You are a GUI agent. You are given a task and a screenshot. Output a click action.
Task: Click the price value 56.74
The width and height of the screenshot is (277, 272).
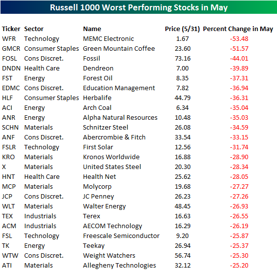[183, 256]
